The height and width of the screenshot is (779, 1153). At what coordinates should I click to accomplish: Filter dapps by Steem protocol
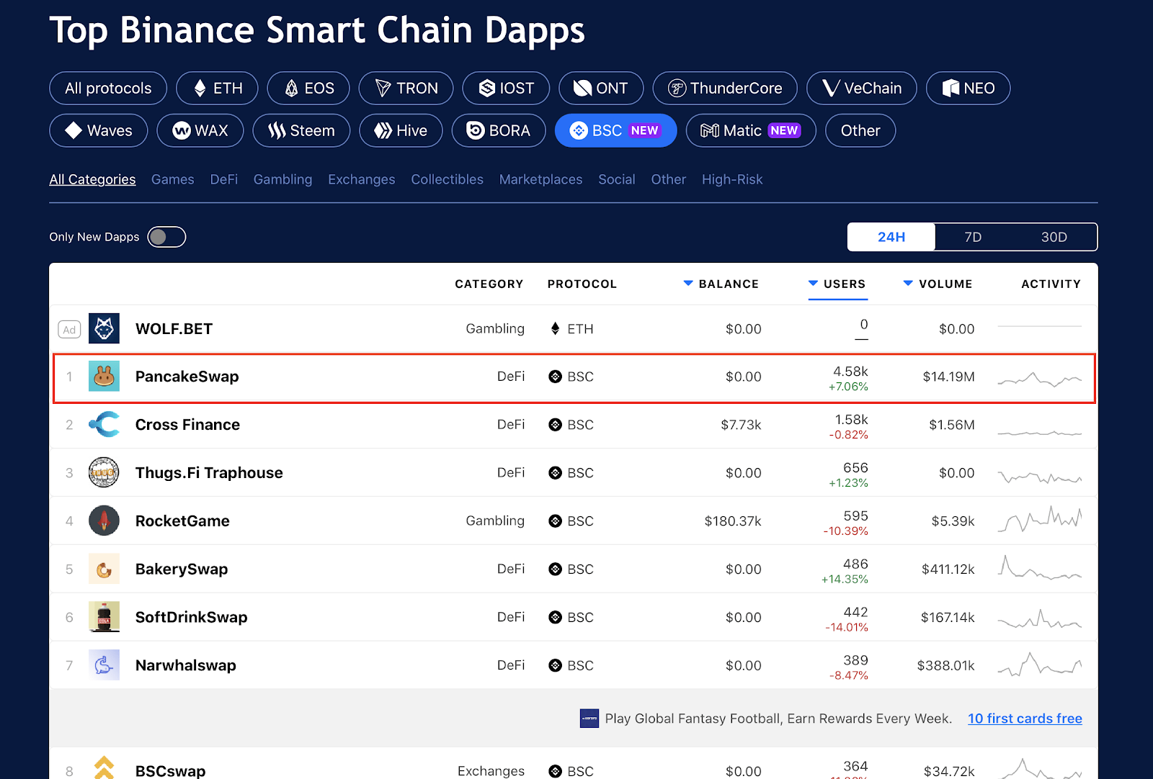coord(301,130)
